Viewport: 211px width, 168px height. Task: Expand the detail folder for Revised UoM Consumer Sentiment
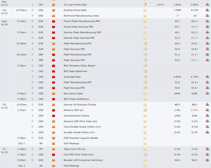(x=145, y=160)
